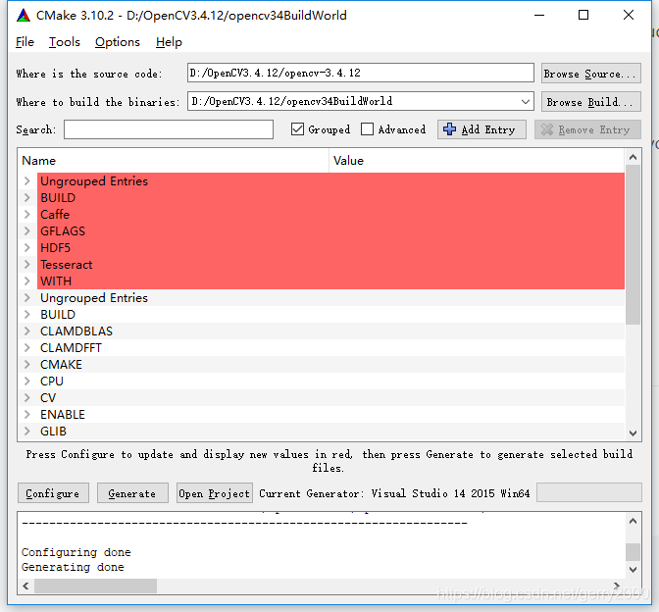Expand the CPU group
Image resolution: width=659 pixels, height=612 pixels.
(x=27, y=381)
